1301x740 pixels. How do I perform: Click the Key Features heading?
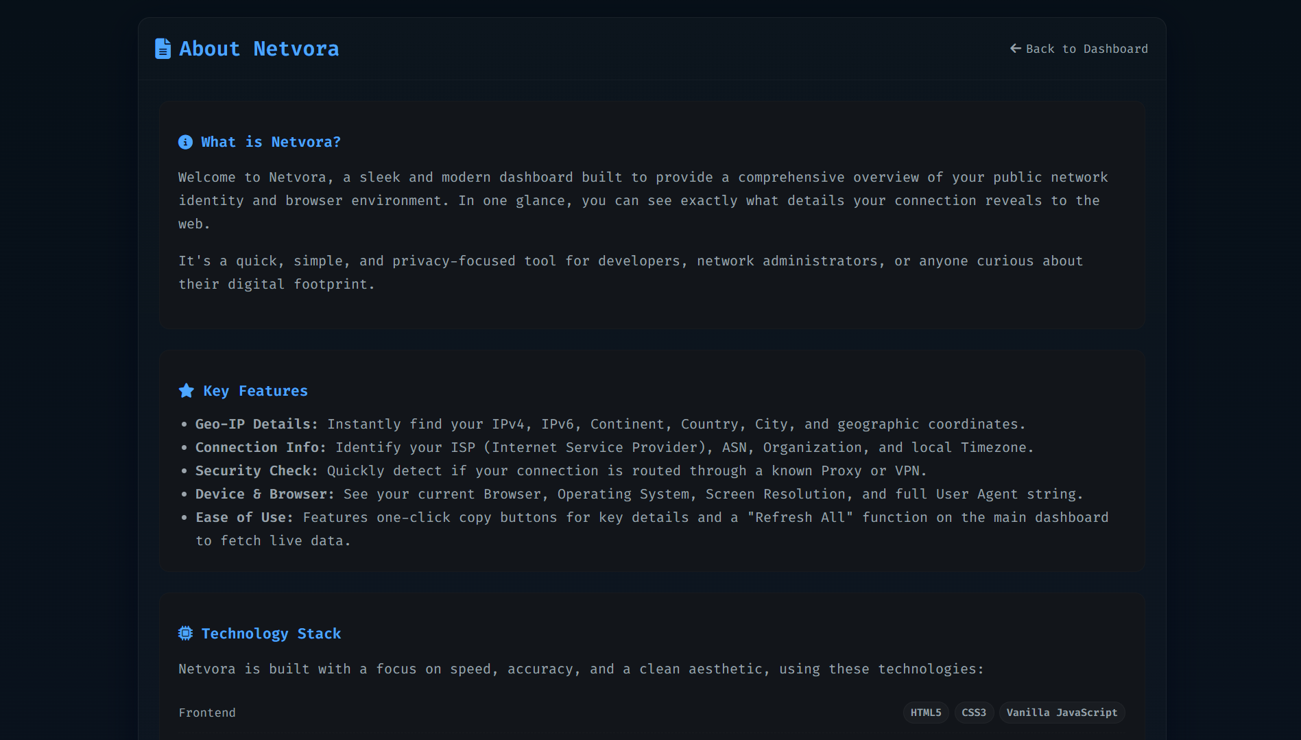point(255,391)
